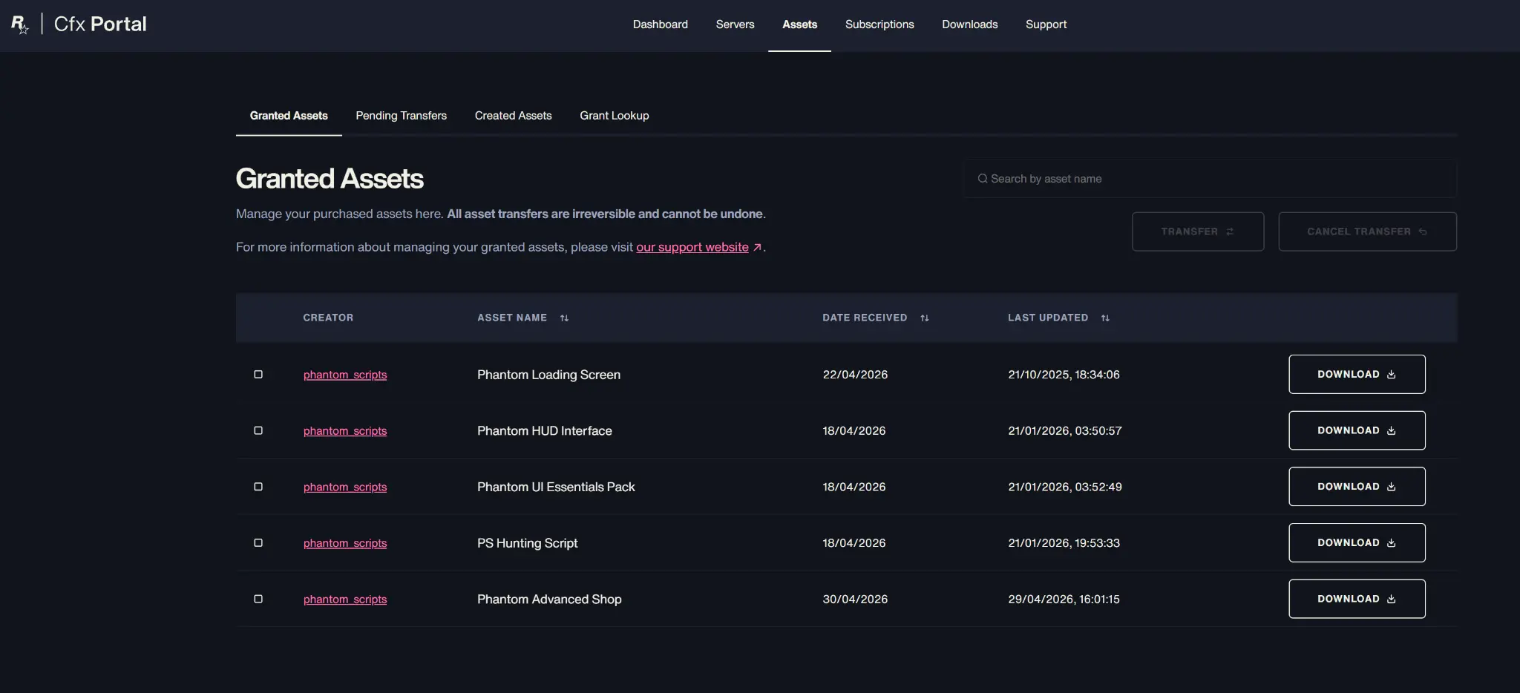1520x693 pixels.
Task: Open Subscriptions in top navigation
Action: point(879,24)
